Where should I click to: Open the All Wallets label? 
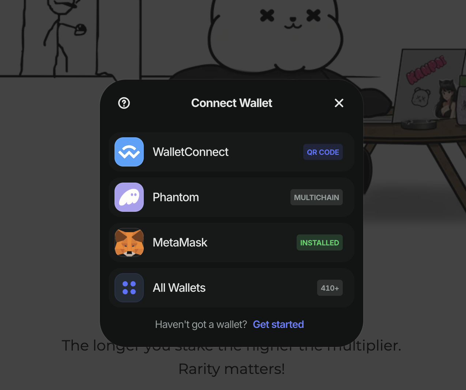point(179,288)
